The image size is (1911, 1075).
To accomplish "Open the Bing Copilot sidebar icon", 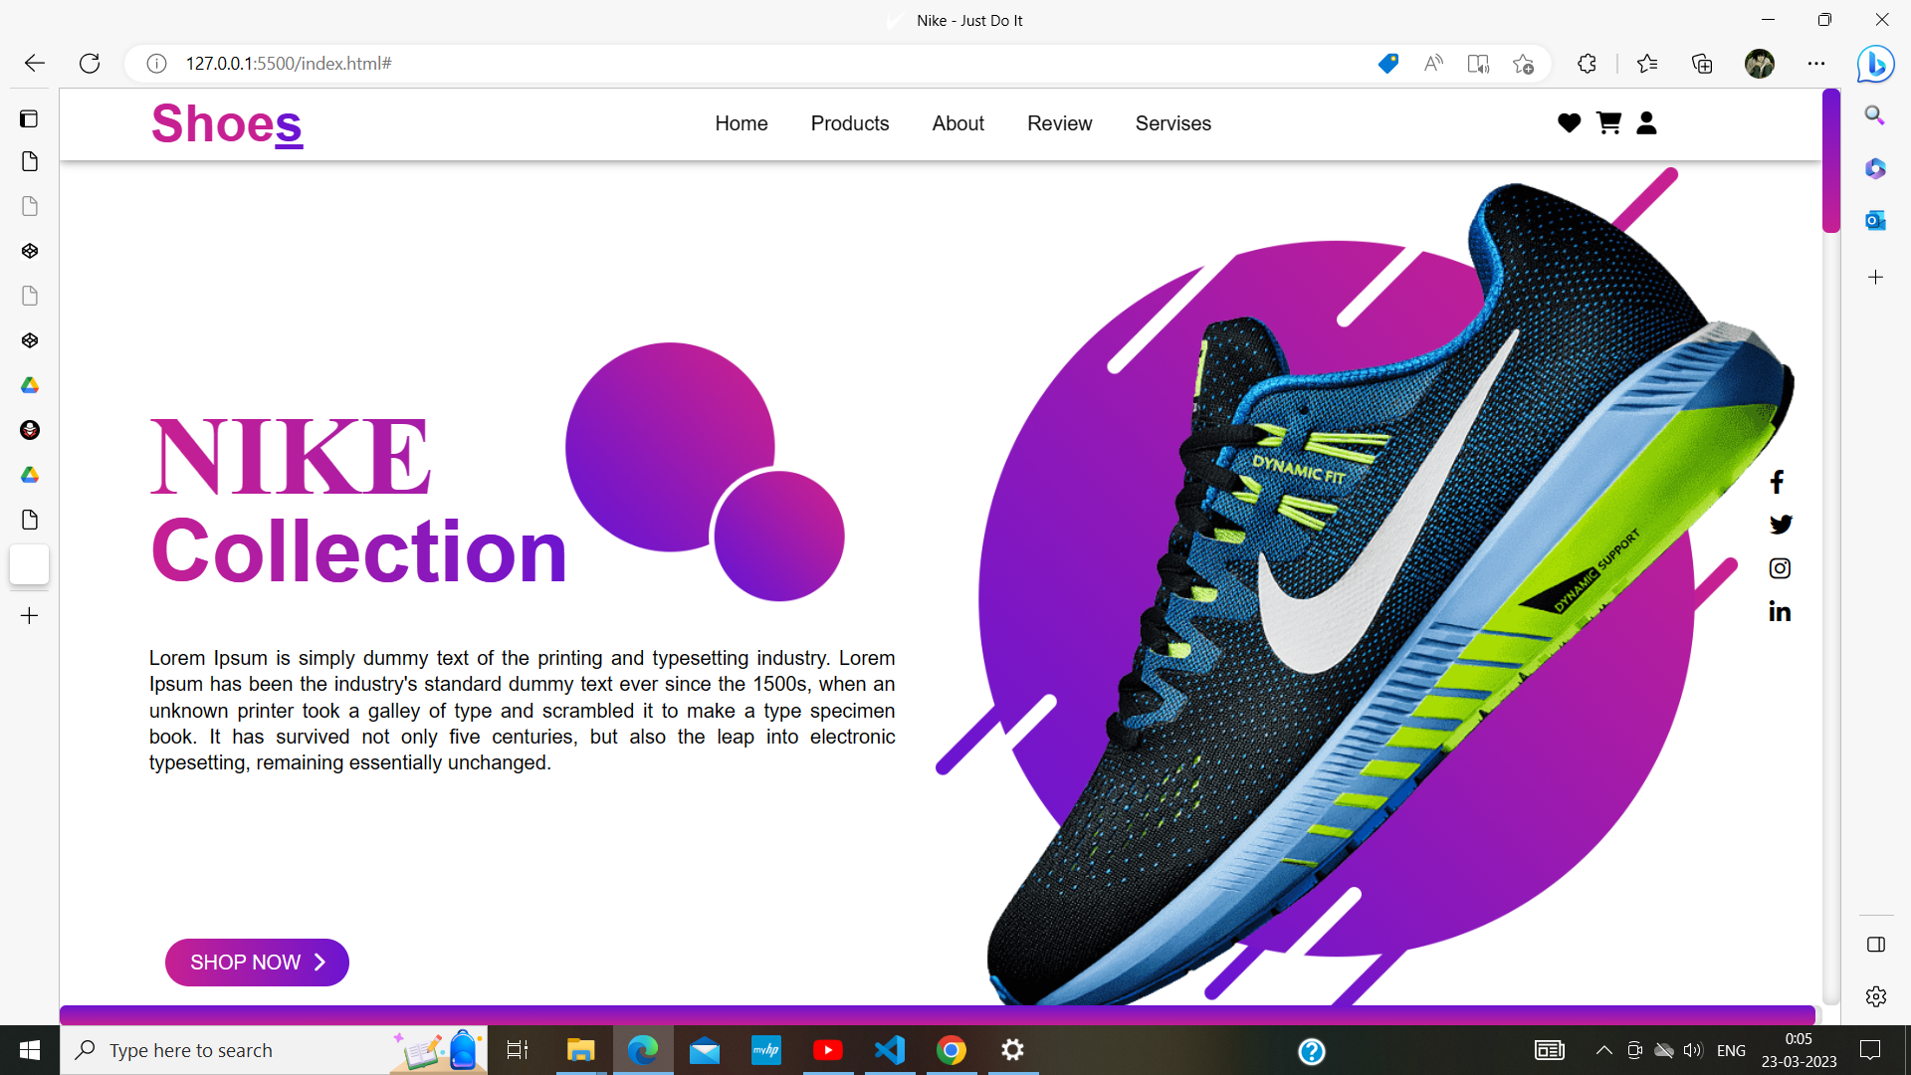I will click(x=1875, y=63).
